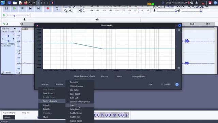Screen dimensions: 218x123
Task: Stop playback using the Stop button
Action: (x=22, y=9)
